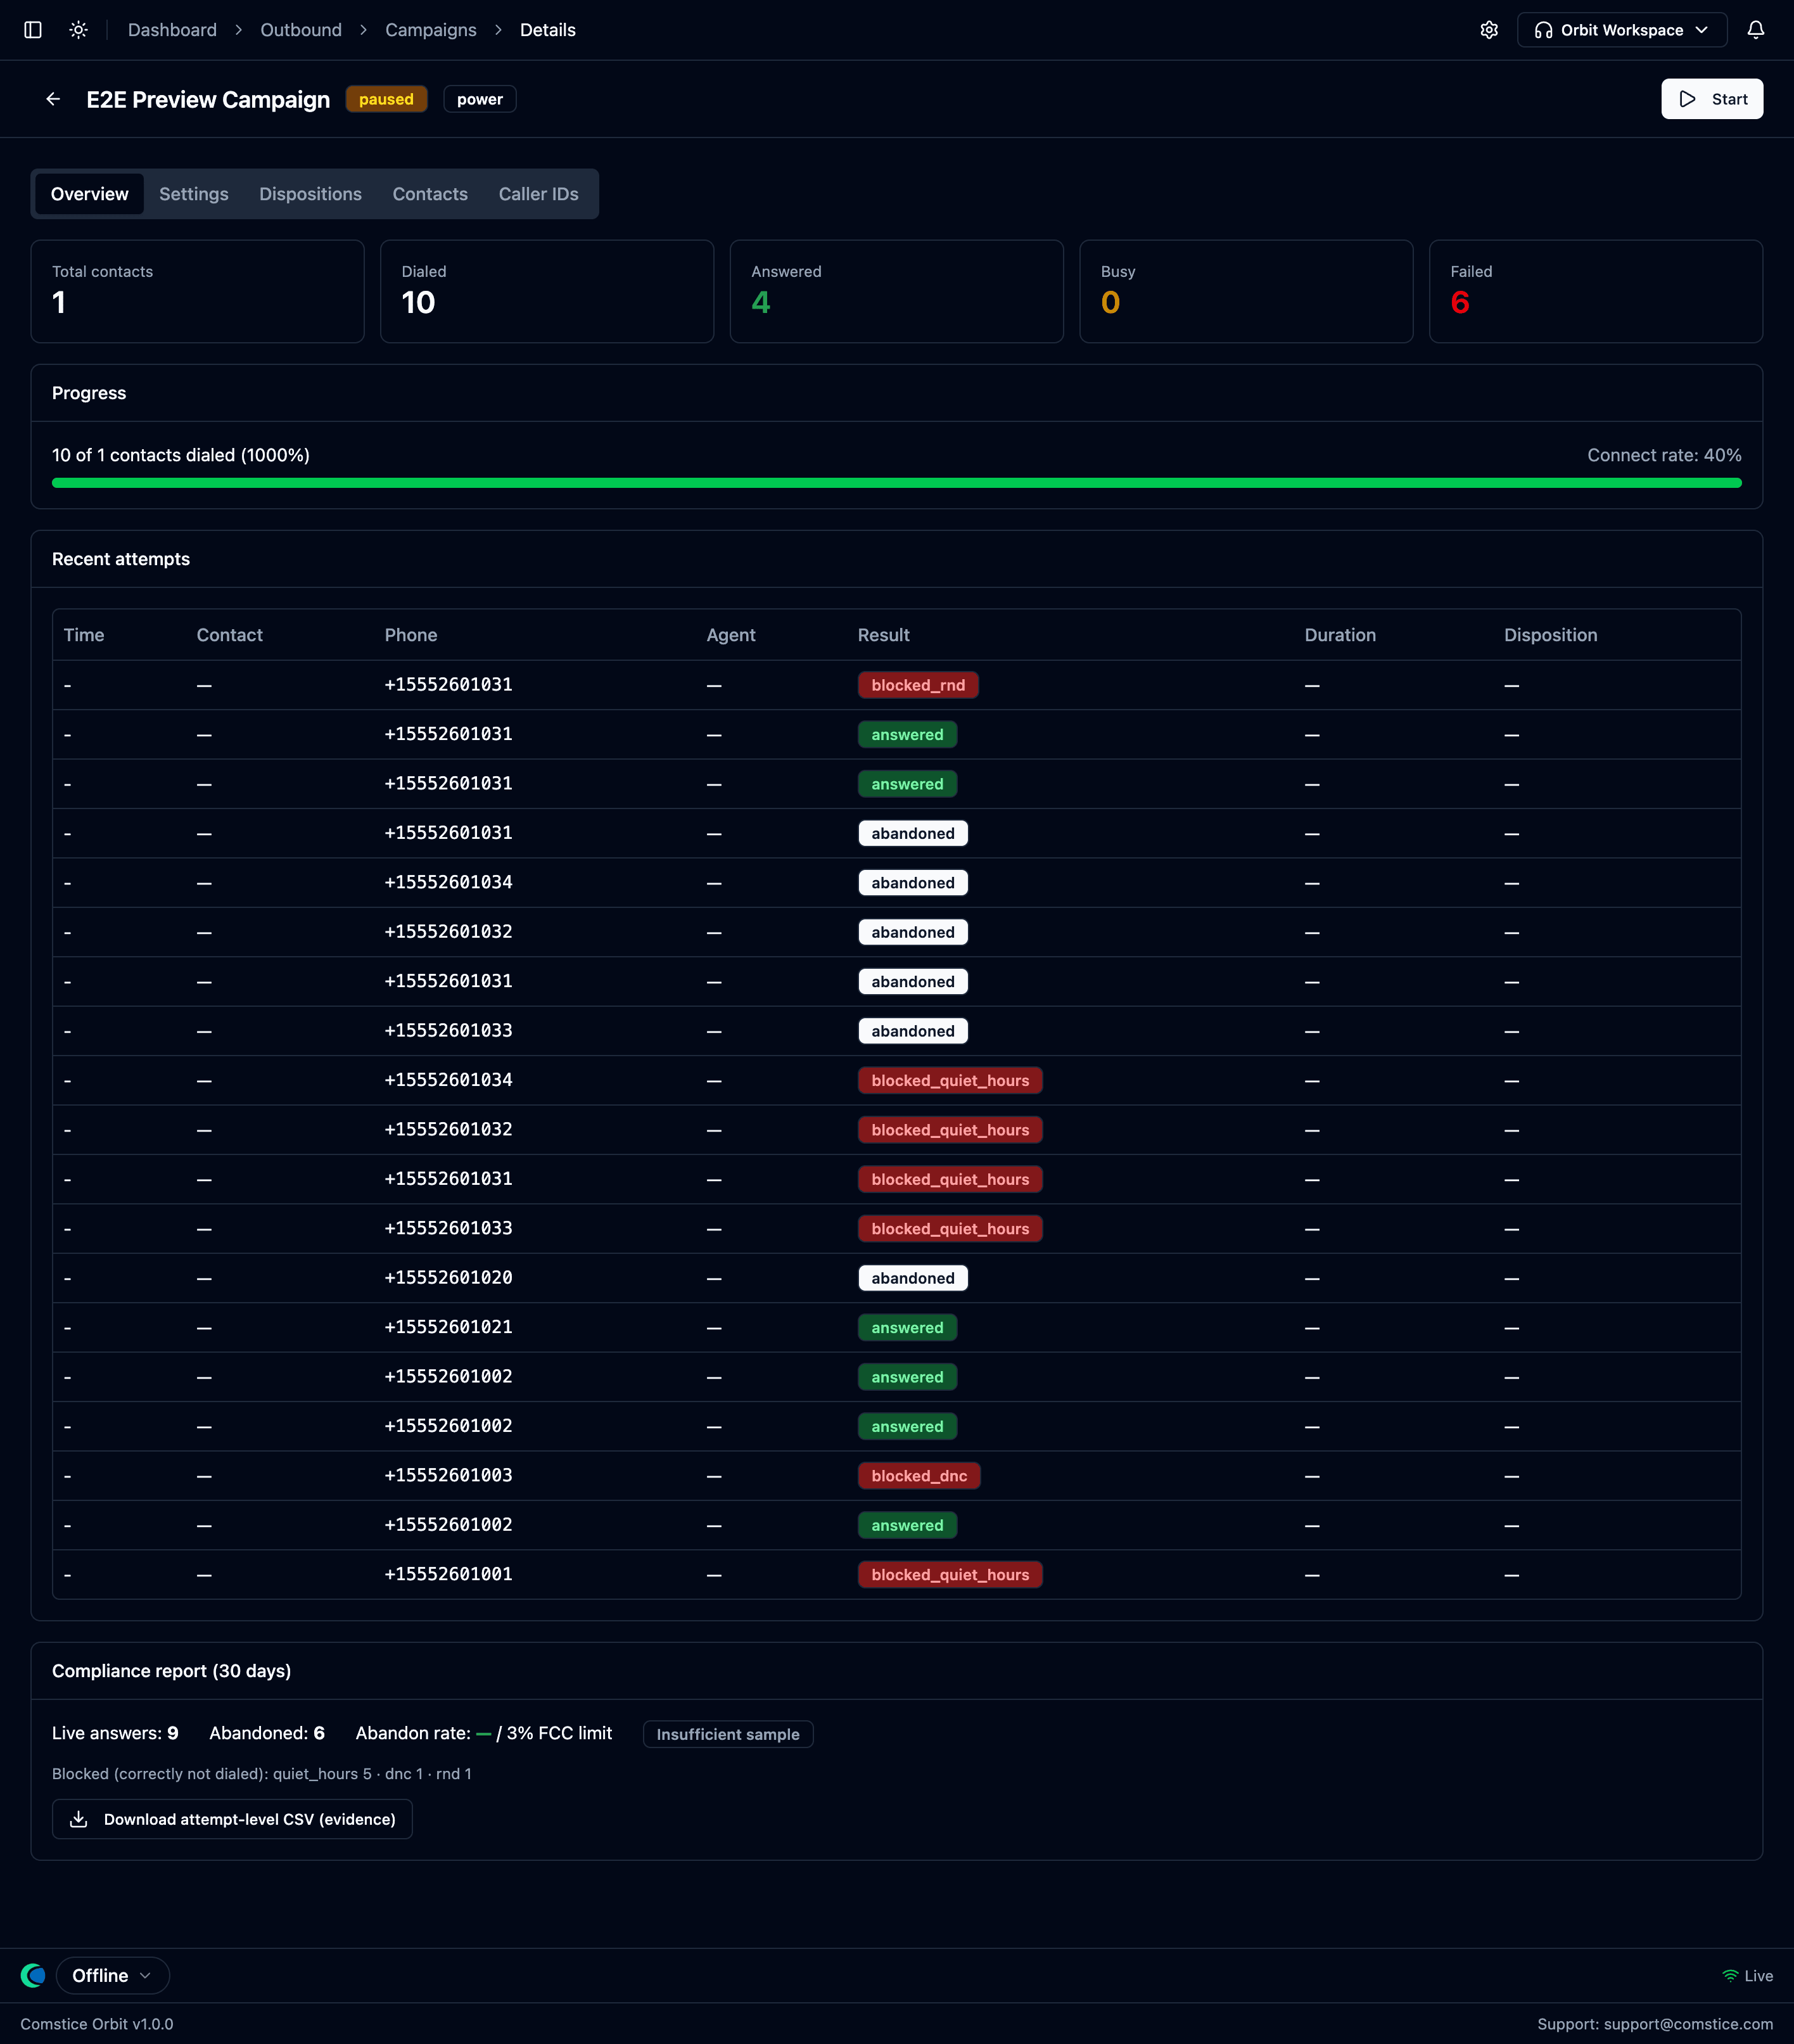Click the Comstice Orbit logo icon

[33, 1975]
